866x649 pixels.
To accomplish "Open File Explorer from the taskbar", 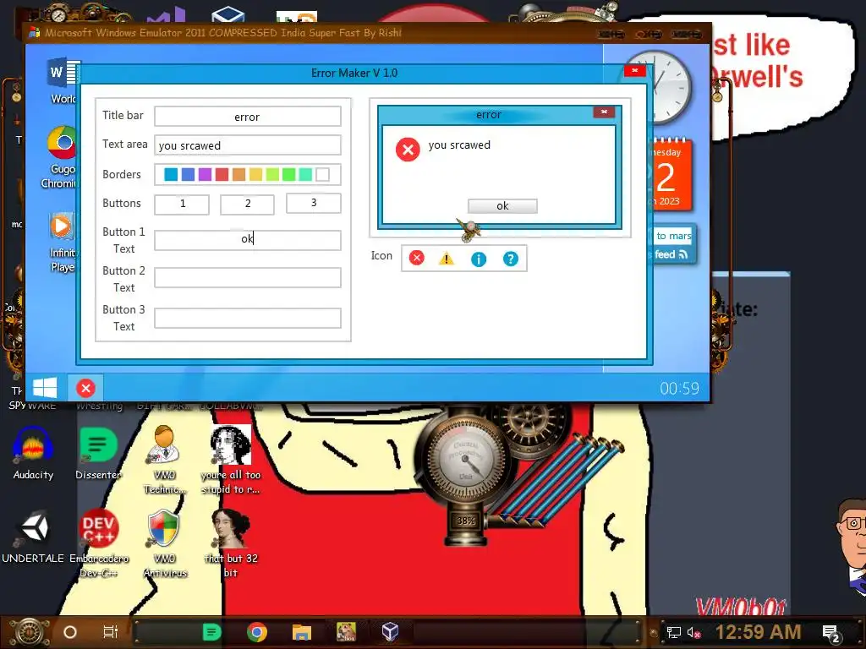I will (x=302, y=632).
